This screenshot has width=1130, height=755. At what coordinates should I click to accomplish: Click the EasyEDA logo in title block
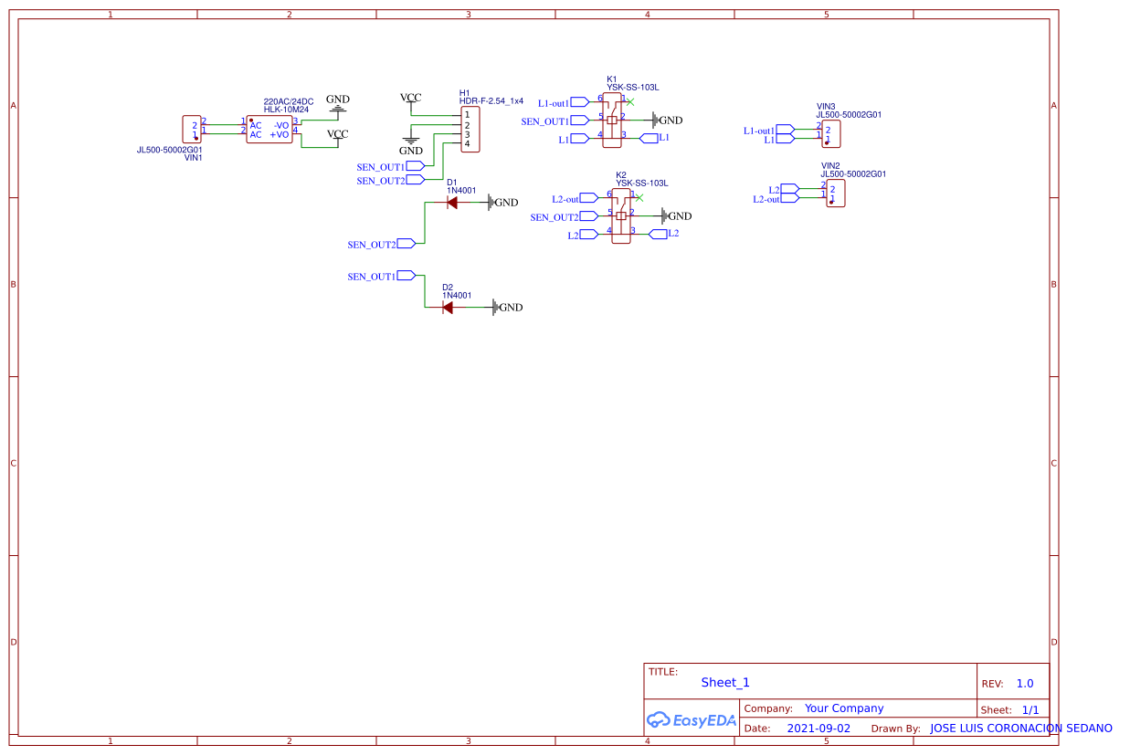coord(692,720)
